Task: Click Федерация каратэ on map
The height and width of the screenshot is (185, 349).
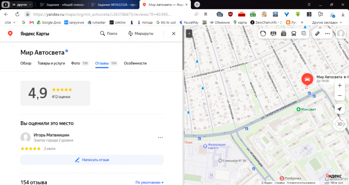Action: 214,146
